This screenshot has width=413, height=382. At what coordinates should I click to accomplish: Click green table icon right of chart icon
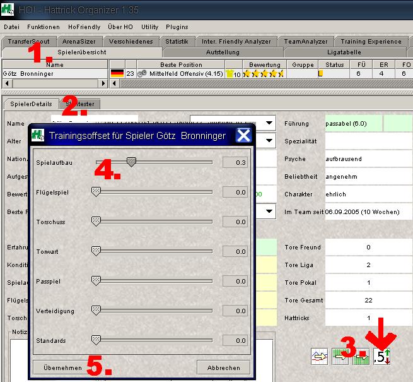tap(340, 356)
